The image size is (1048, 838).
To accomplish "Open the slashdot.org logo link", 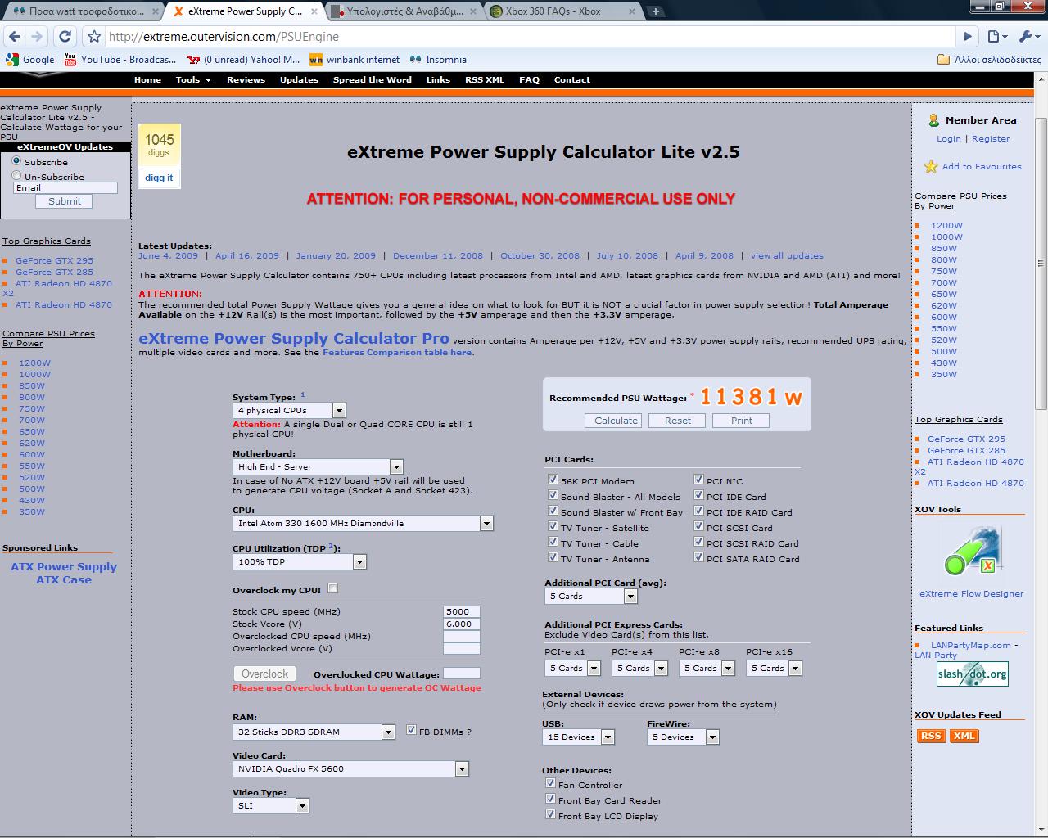I will (x=973, y=674).
